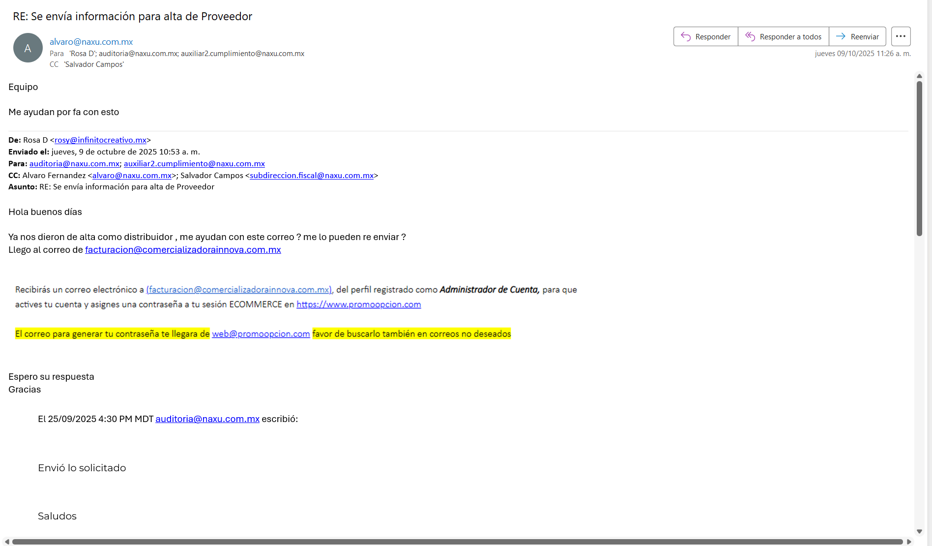Open the https://www.promoopcion.com link

tap(358, 304)
